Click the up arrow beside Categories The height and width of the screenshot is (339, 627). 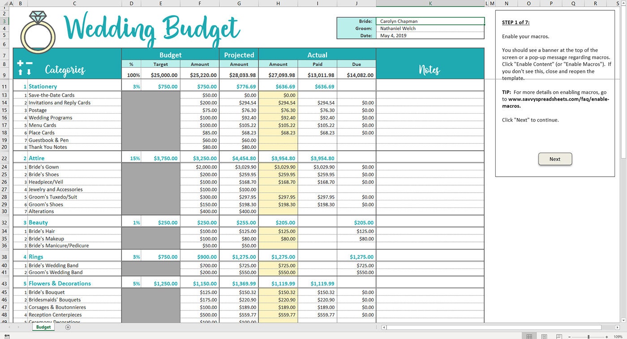pyautogui.click(x=20, y=72)
